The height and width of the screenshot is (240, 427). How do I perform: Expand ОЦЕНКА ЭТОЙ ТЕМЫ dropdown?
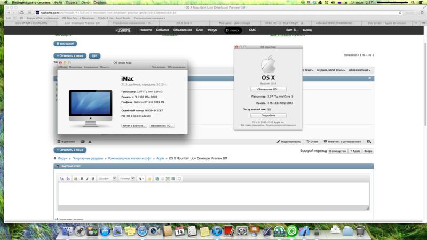[331, 70]
